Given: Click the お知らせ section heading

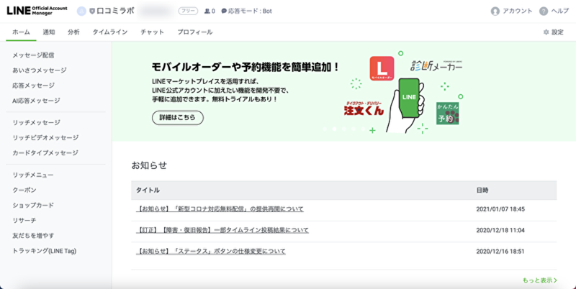Looking at the screenshot, I should coord(149,165).
